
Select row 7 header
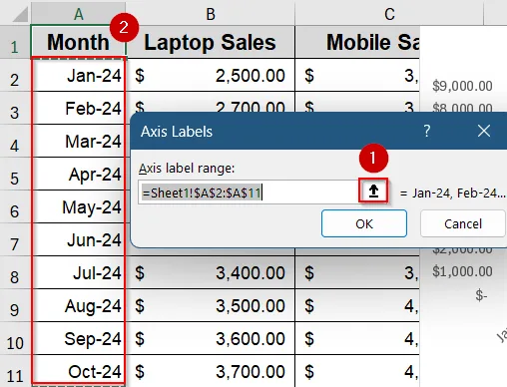pyautogui.click(x=14, y=239)
